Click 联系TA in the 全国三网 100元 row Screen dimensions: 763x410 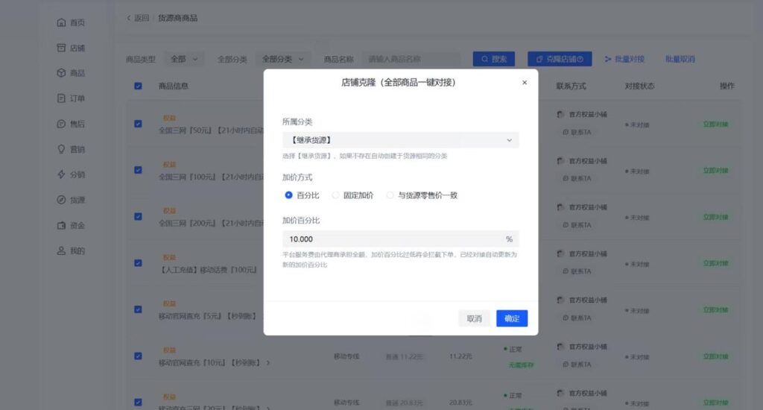tap(577, 178)
